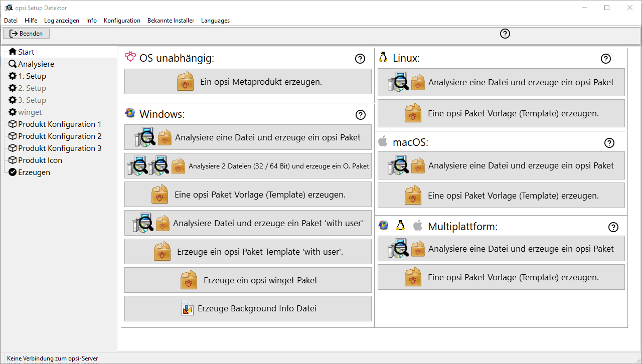The height and width of the screenshot is (364, 642).
Task: Analyze a file under Multiplattform section
Action: click(501, 248)
